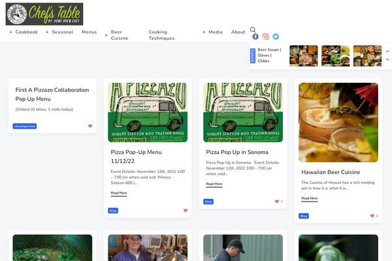Open Pizza Pop-Up Menu green van image

pos(148,112)
